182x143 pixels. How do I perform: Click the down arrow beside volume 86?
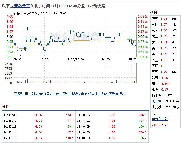coord(145,138)
